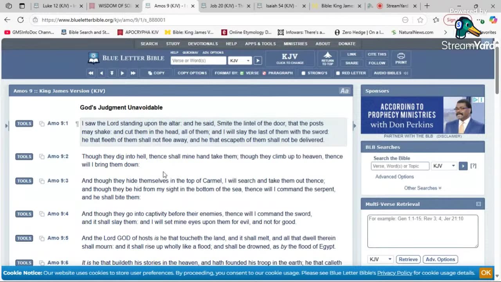Click the CITE THIS button
This screenshot has width=501, height=282.
coord(377,54)
